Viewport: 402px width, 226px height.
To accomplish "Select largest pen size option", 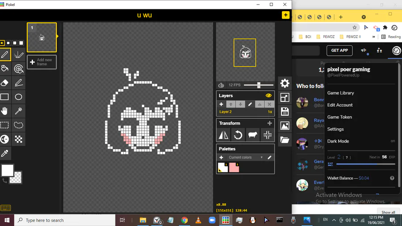I will pos(21,43).
